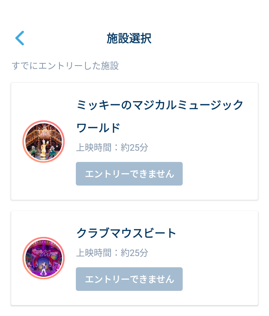Select the クラブマウスビート title text

(x=126, y=233)
